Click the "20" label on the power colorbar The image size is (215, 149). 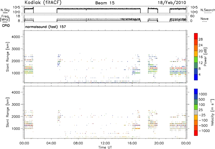coord(200,51)
